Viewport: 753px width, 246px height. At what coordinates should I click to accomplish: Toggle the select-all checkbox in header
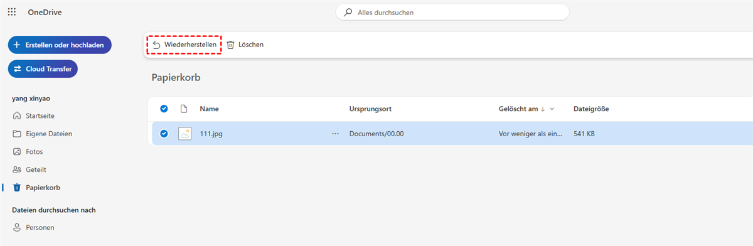coord(164,109)
